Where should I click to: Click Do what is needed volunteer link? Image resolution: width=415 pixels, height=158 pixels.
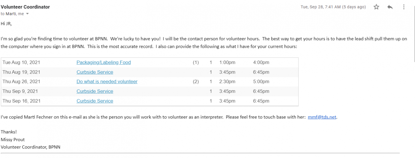(x=107, y=82)
